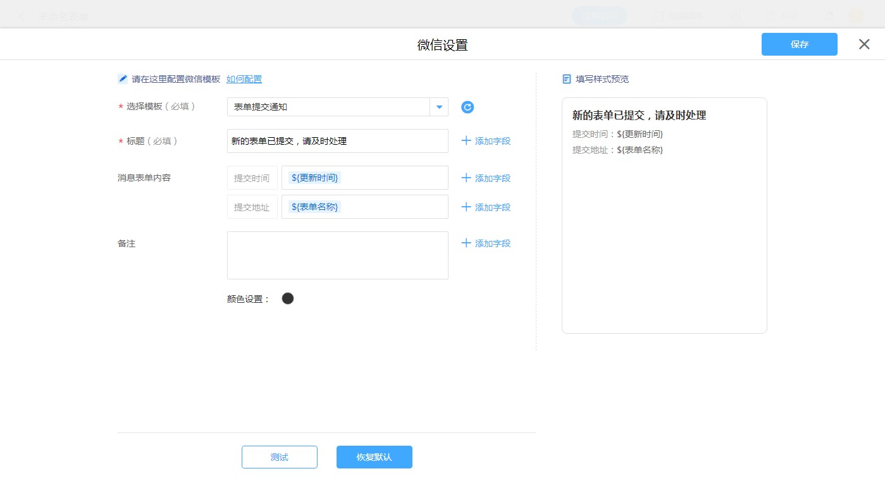885x483 pixels.
Task: Click the refresh icon beside template dropdown
Action: pos(467,107)
